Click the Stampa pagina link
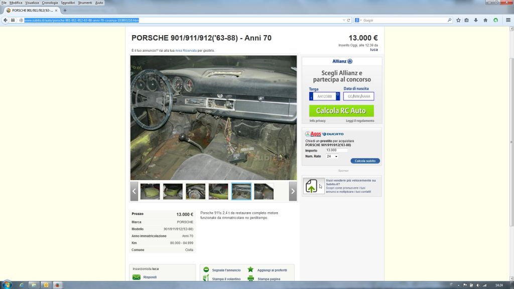This screenshot has width=514, height=289. [269, 279]
